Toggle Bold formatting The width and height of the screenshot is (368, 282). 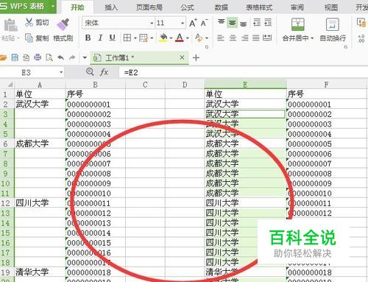[x=88, y=38]
